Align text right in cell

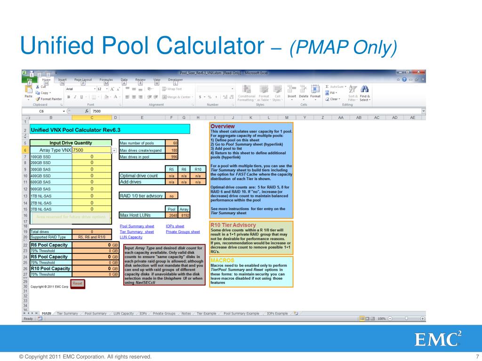[x=140, y=97]
